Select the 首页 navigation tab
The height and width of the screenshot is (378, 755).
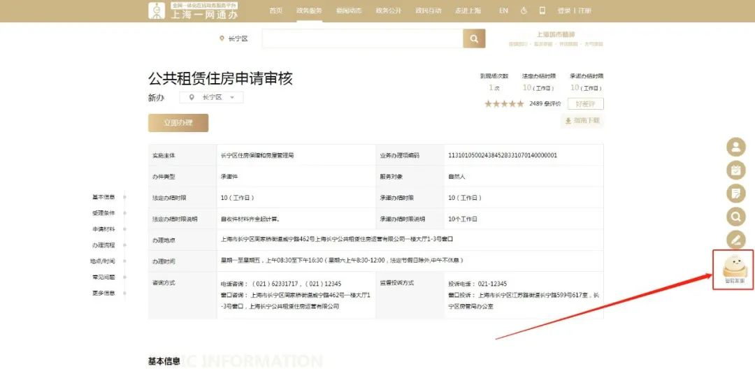[276, 10]
